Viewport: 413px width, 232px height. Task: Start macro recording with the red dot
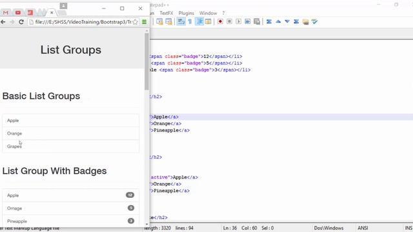(x=220, y=21)
